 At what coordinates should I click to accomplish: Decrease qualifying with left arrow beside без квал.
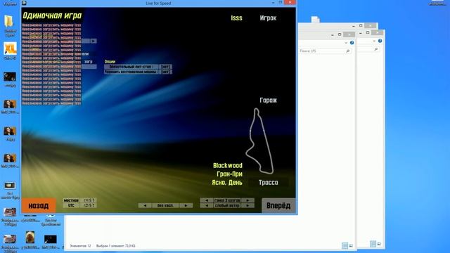point(145,205)
